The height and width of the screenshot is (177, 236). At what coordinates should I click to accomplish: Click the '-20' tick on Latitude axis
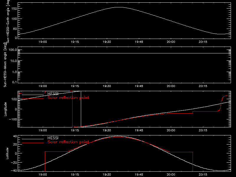[x=14, y=163]
